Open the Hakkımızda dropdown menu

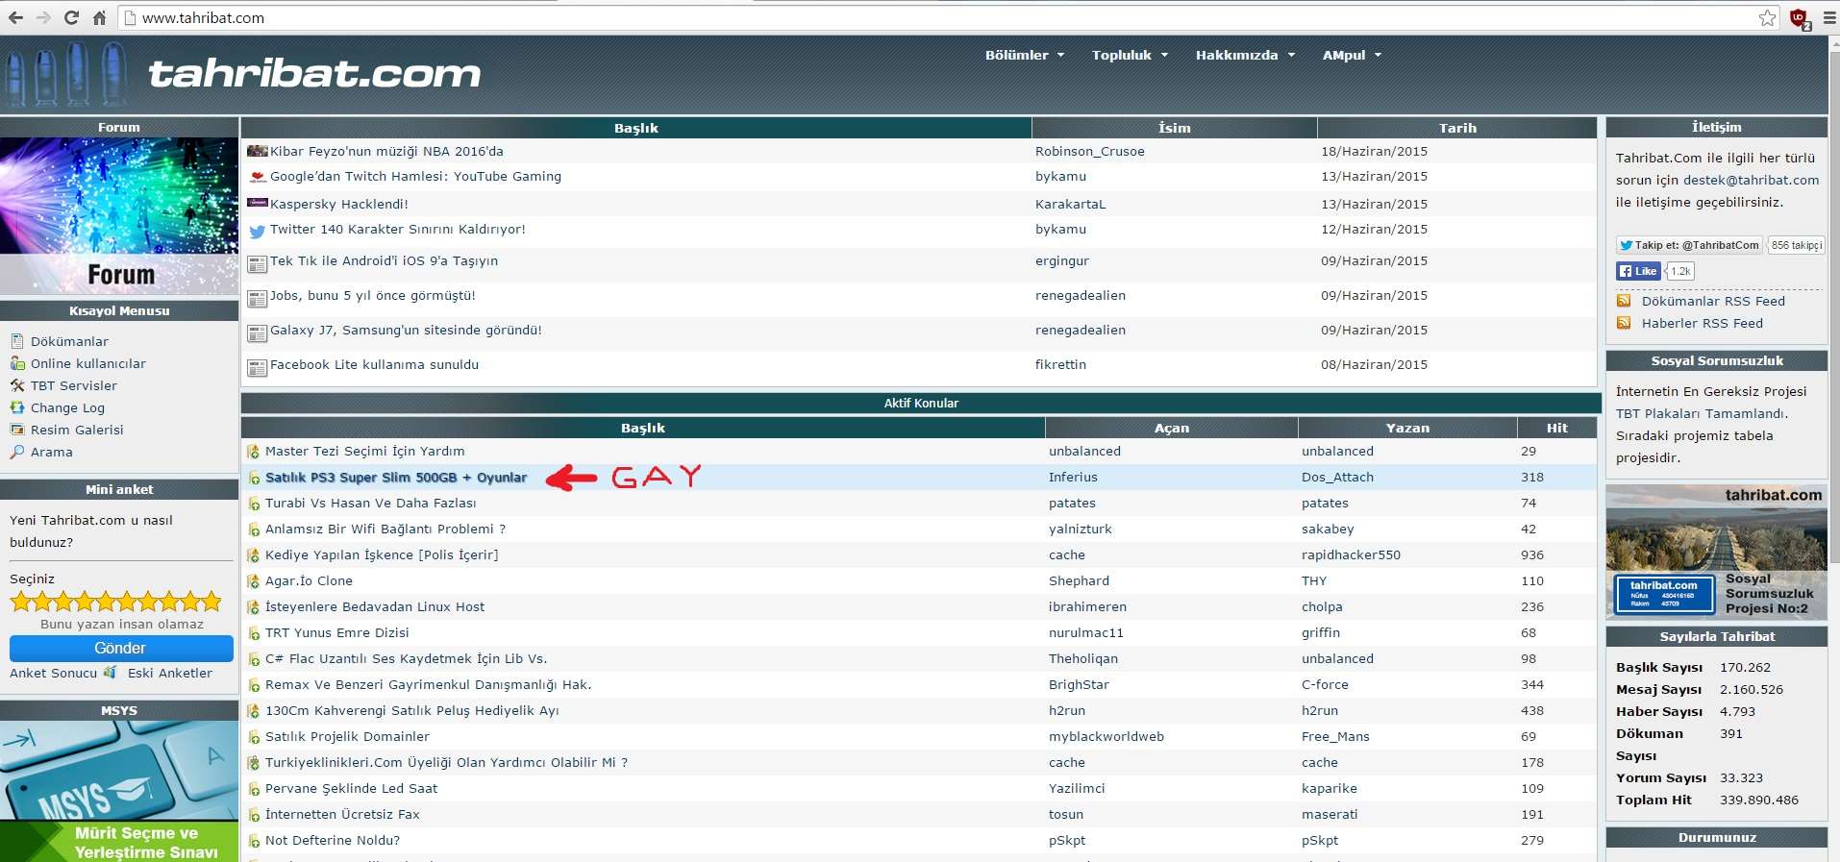point(1244,55)
